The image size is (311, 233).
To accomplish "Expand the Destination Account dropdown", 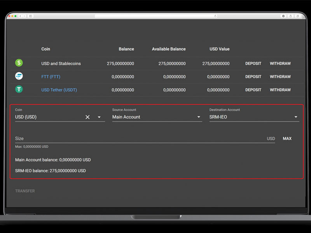I will pos(296,117).
